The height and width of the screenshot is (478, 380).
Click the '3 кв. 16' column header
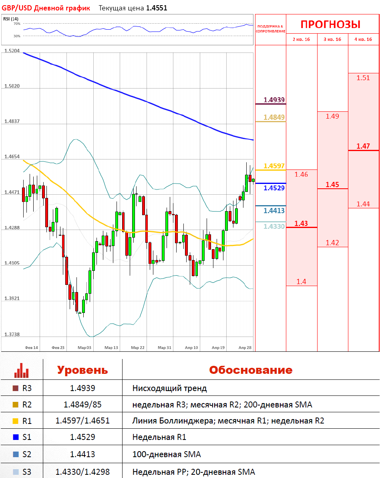point(332,39)
